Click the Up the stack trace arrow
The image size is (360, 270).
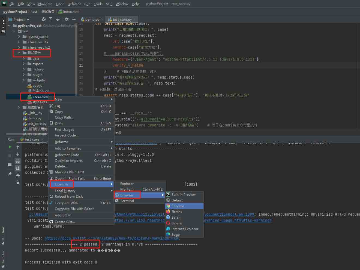click(18, 147)
